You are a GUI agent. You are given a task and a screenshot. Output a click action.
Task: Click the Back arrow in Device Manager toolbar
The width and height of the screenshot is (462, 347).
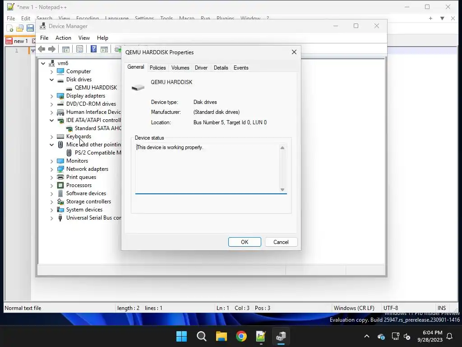coord(42,49)
